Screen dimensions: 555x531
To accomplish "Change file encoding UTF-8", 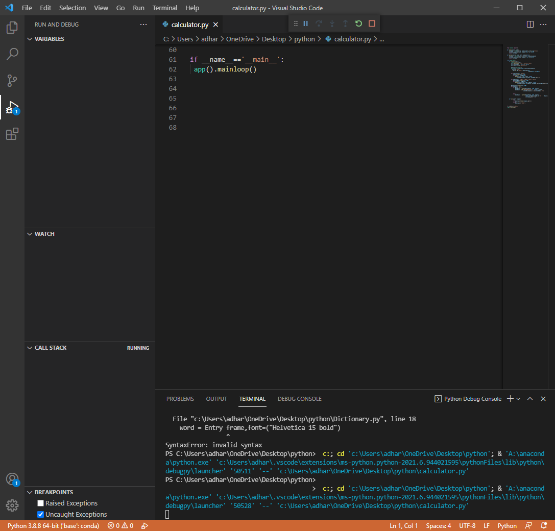I will click(467, 526).
